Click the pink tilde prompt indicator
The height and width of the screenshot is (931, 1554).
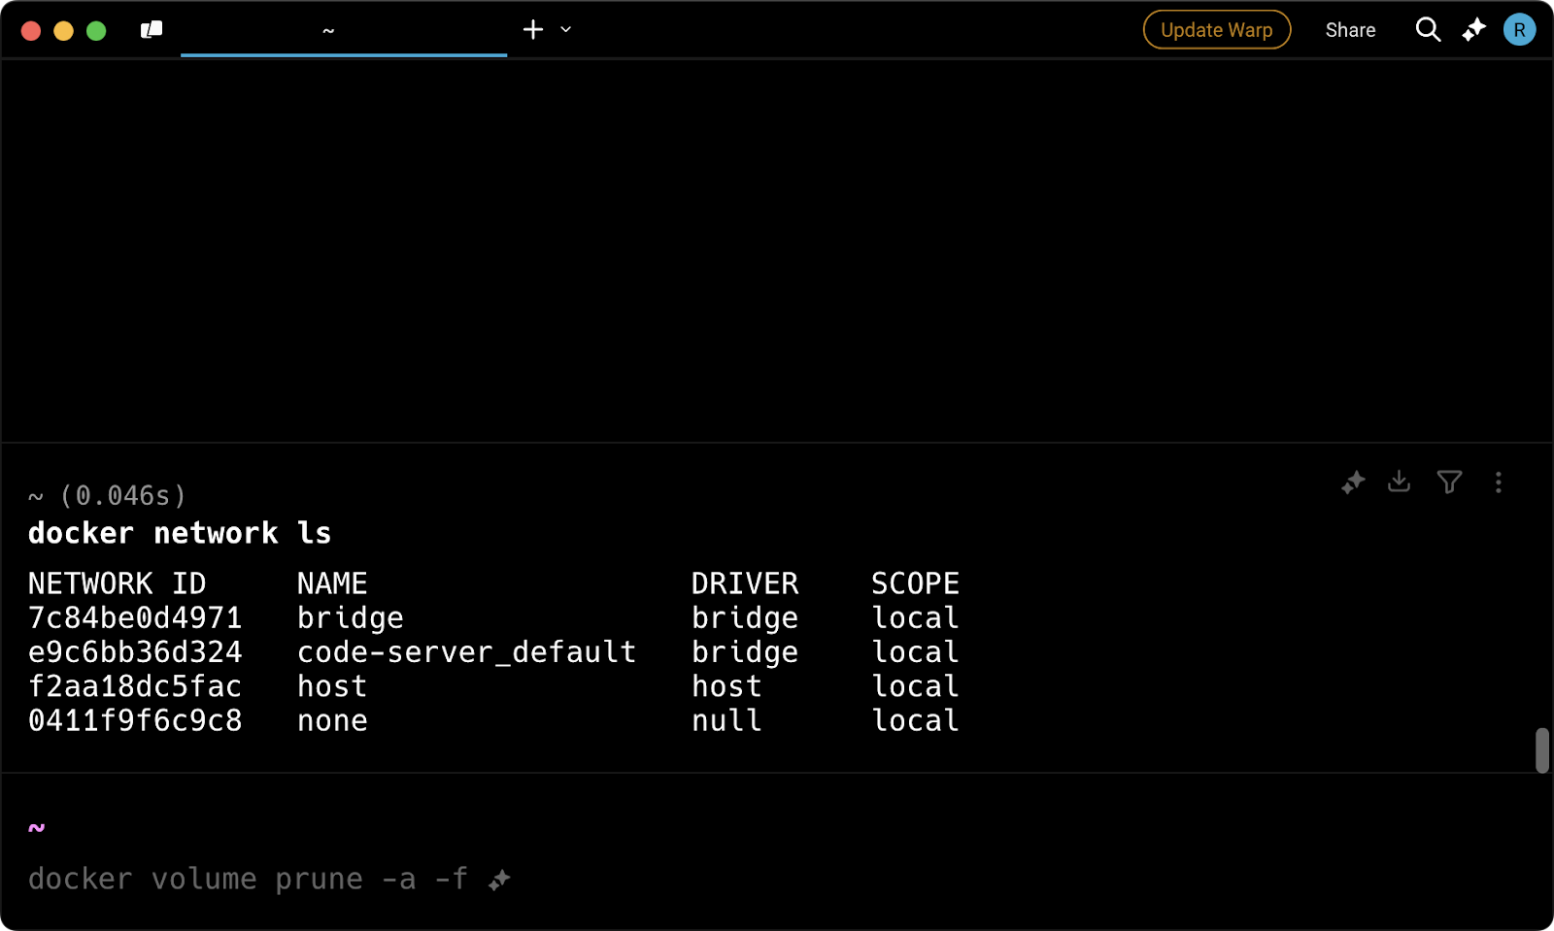[37, 828]
